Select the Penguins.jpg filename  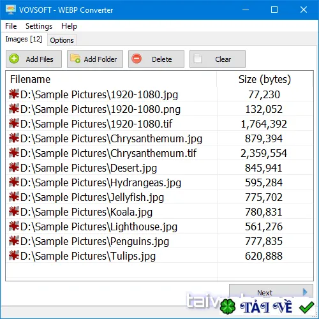pos(95,241)
